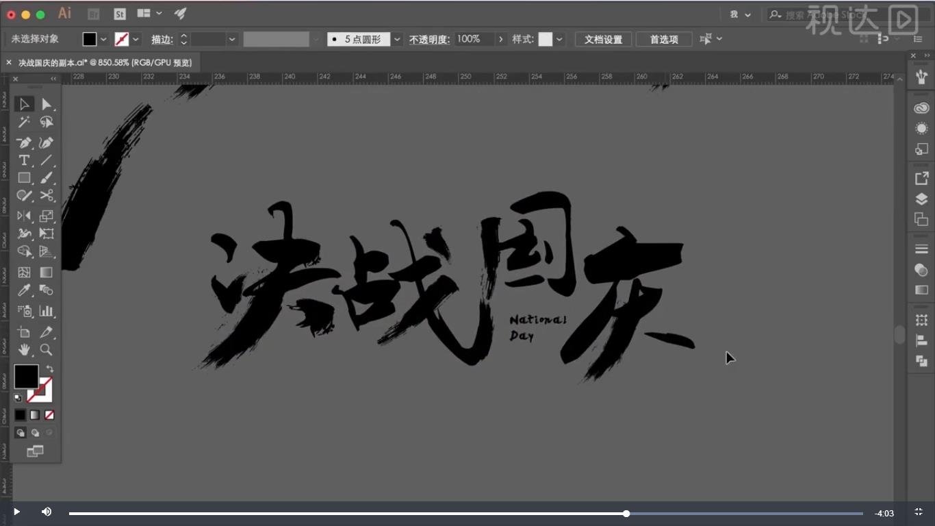Select the Curvature tool
The width and height of the screenshot is (935, 526).
pos(46,142)
